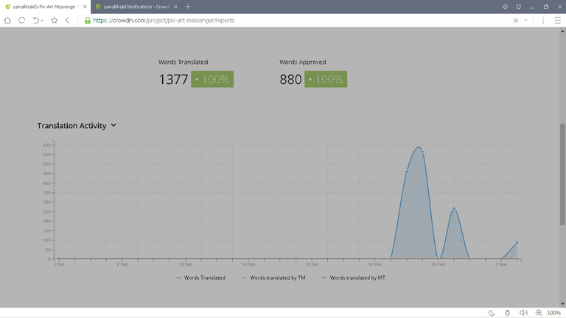The height and width of the screenshot is (318, 566).
Task: Click the vertical scrollbar thumb
Action: point(562,174)
